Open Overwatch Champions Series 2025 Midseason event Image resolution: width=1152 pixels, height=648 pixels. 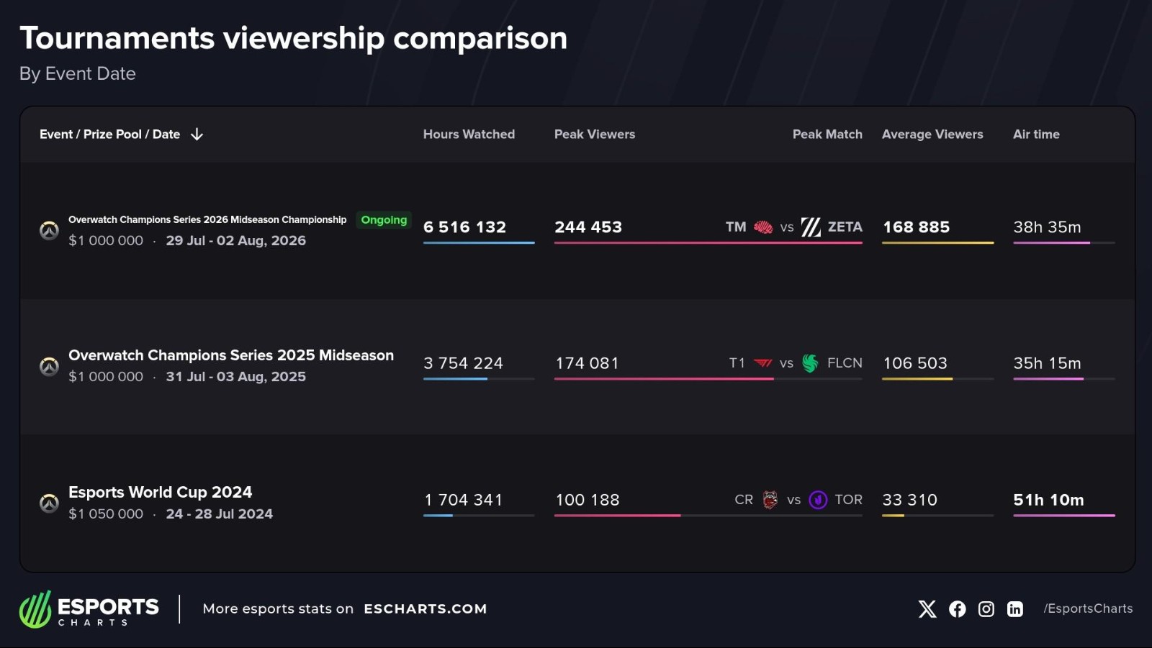(x=231, y=355)
